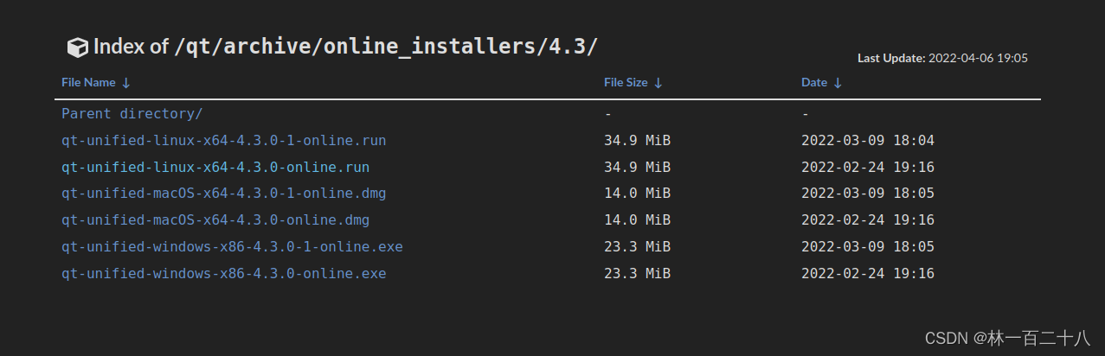Click the /qt/archive/online_installers/4.3/ path heading

(386, 47)
